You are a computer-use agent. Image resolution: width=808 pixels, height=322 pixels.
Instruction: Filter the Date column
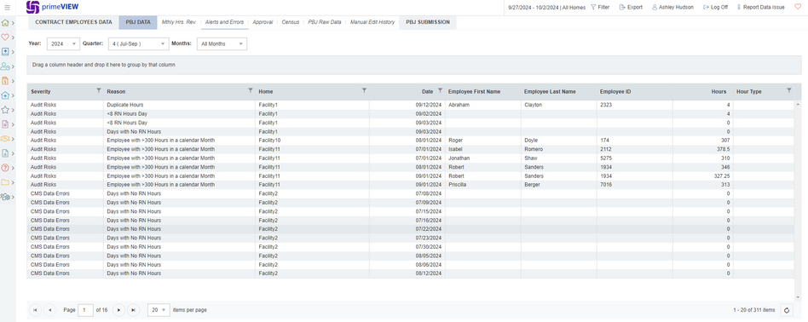click(x=440, y=90)
